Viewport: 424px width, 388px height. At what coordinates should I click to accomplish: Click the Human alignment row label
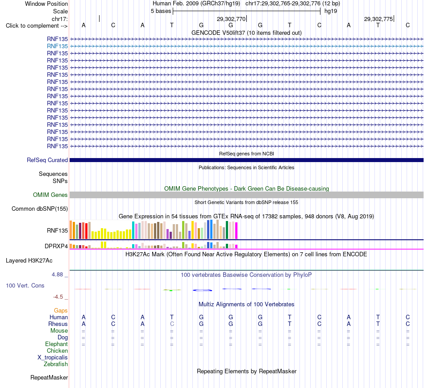pyautogui.click(x=58, y=317)
